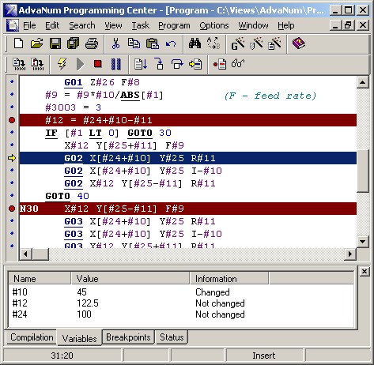Open the Task menu
This screenshot has height=365, width=374.
pyautogui.click(x=141, y=25)
